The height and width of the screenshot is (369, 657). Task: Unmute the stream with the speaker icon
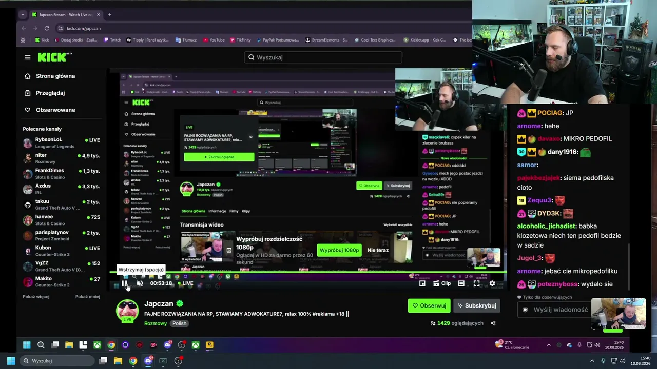[x=140, y=283]
